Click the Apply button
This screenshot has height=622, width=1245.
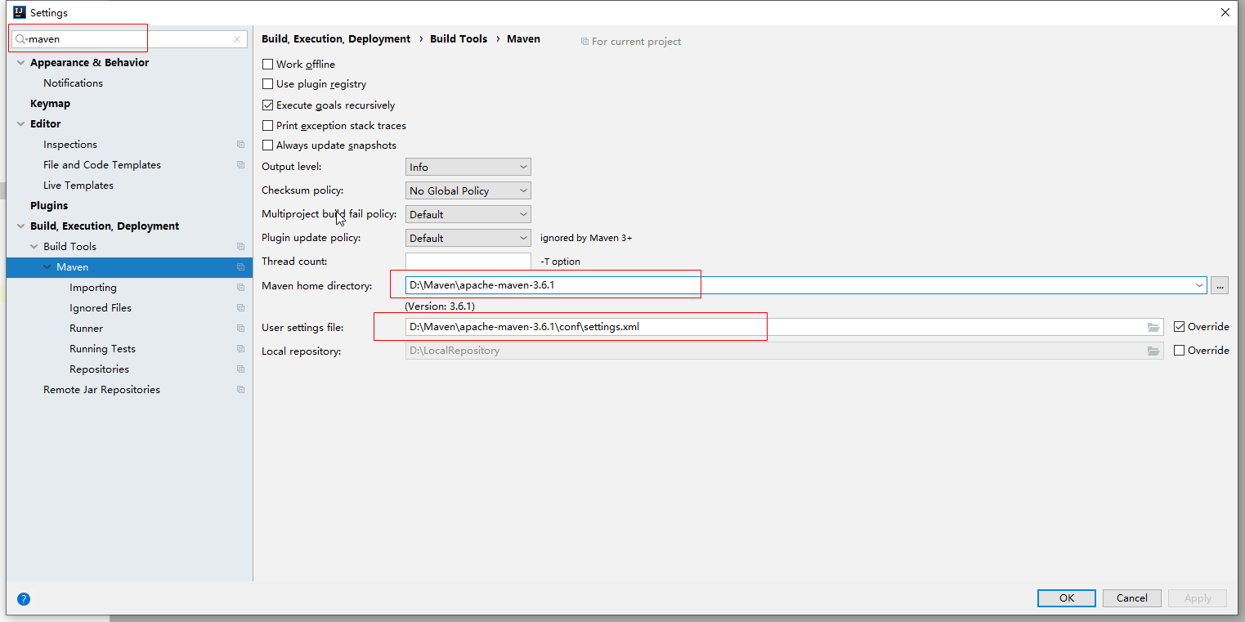tap(1198, 598)
